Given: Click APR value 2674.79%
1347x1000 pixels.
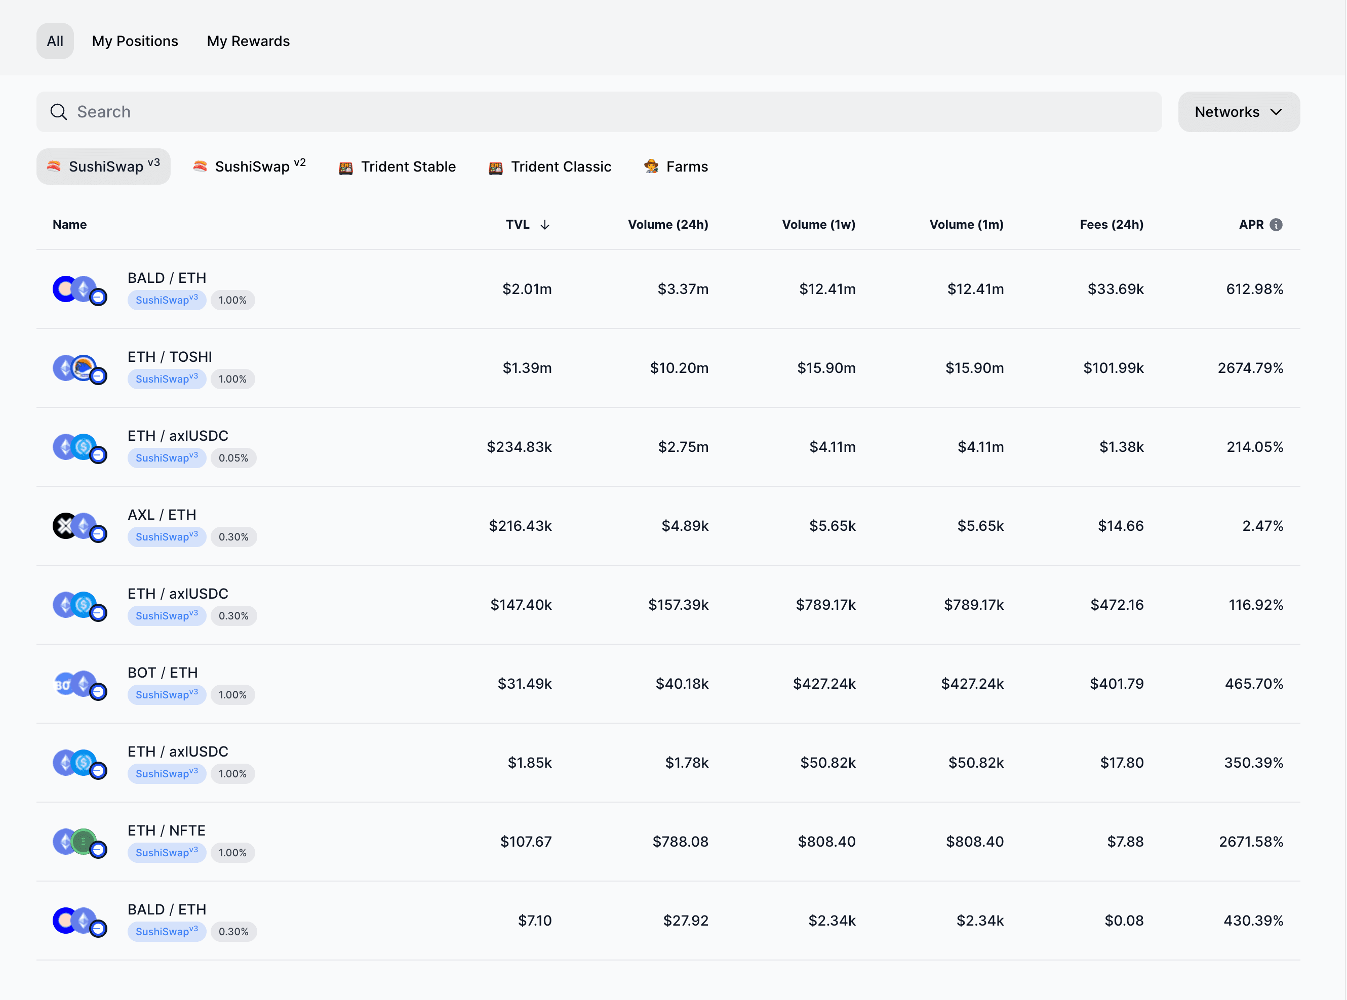Looking at the screenshot, I should [1250, 368].
